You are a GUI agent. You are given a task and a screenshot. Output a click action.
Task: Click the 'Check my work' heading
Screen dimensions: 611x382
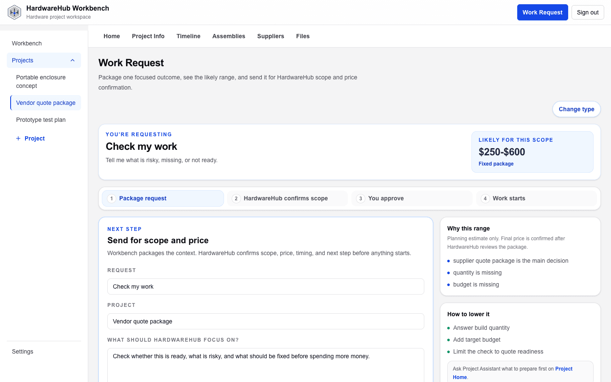click(x=141, y=146)
